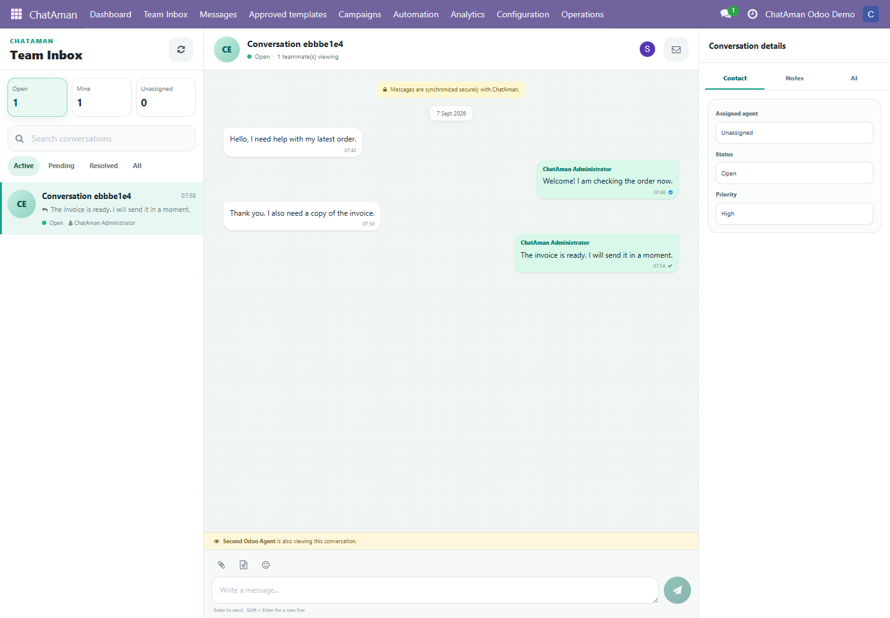This screenshot has height=618, width=890.
Task: Open the Approved templates menu
Action: pos(288,14)
